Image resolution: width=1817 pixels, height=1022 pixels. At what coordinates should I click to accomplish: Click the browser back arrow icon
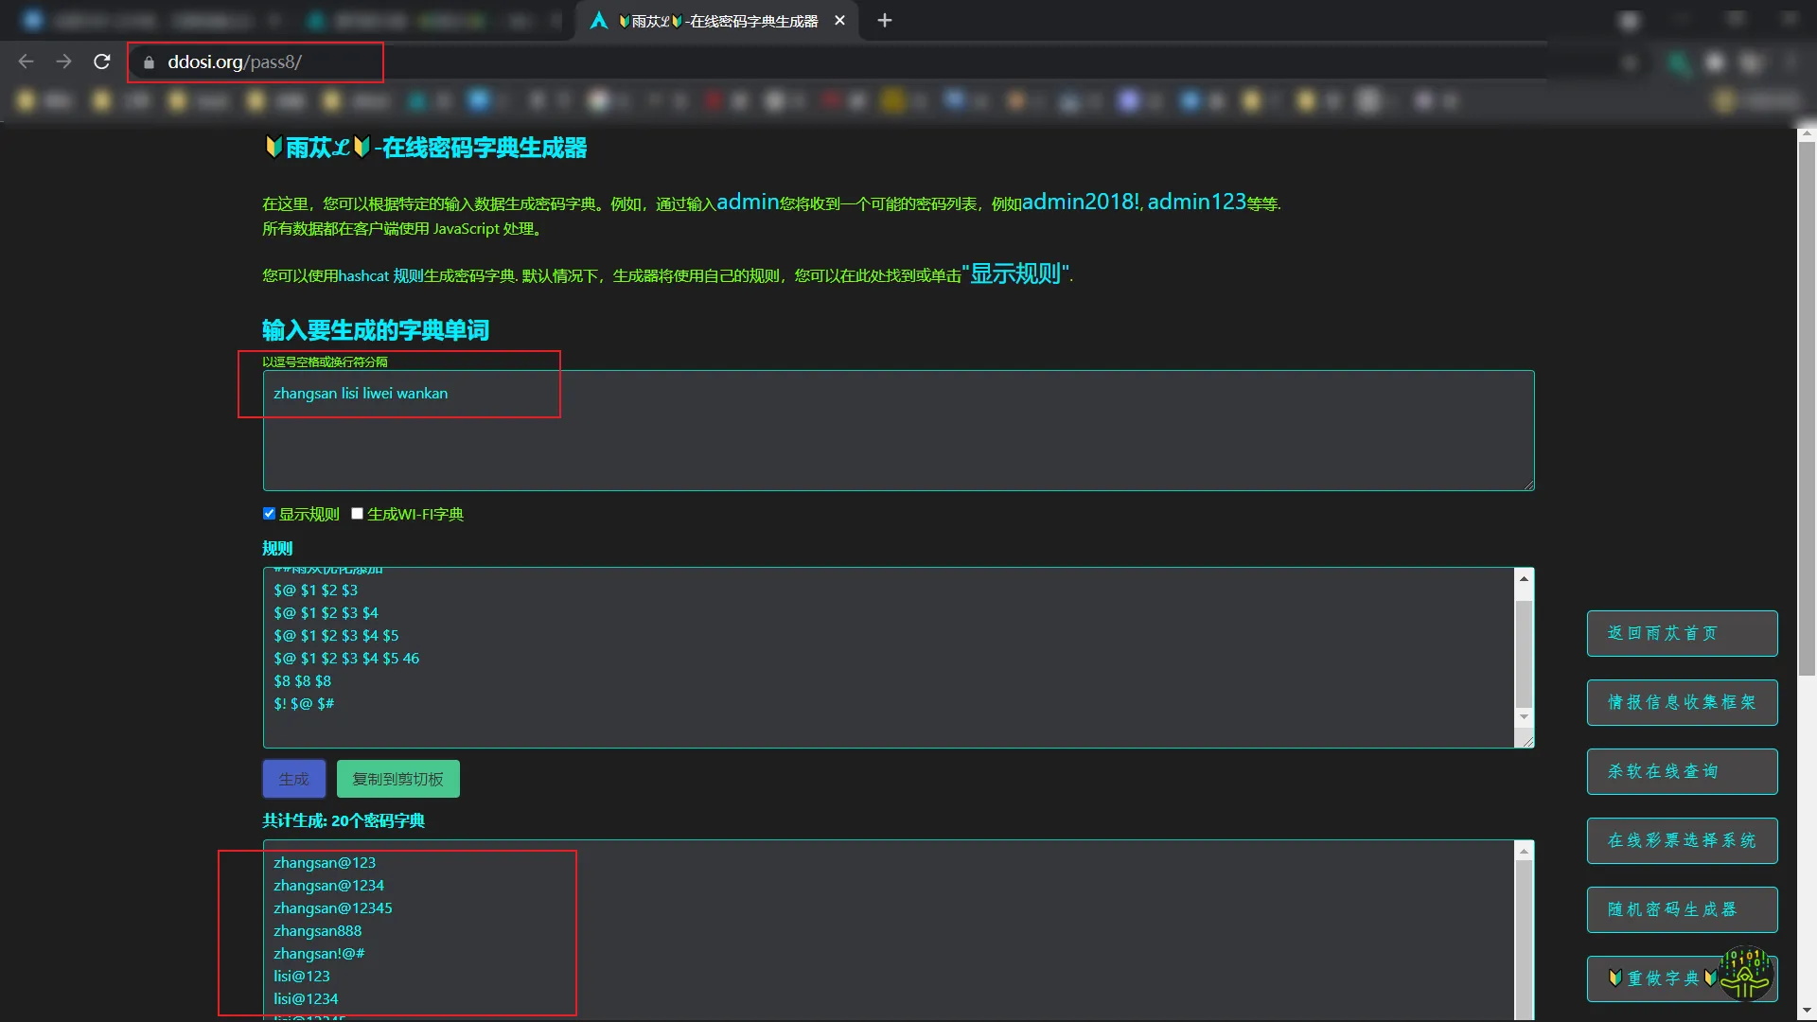(26, 62)
